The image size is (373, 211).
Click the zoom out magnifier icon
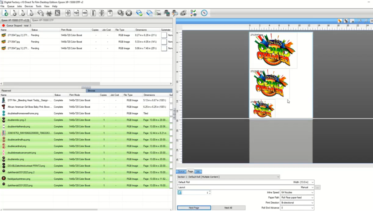tap(366, 21)
